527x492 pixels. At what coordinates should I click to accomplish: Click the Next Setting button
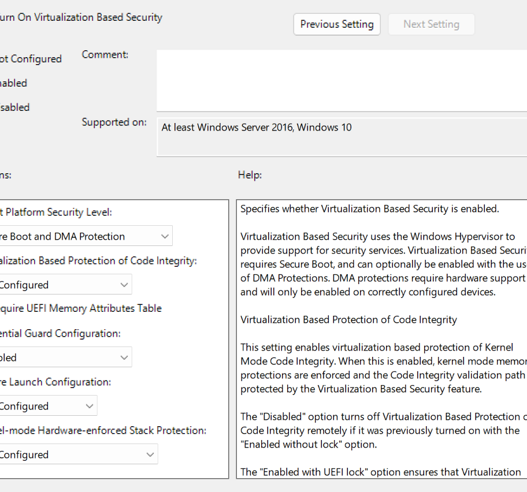click(431, 24)
